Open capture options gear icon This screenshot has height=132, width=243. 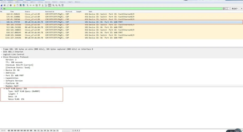point(11,5)
